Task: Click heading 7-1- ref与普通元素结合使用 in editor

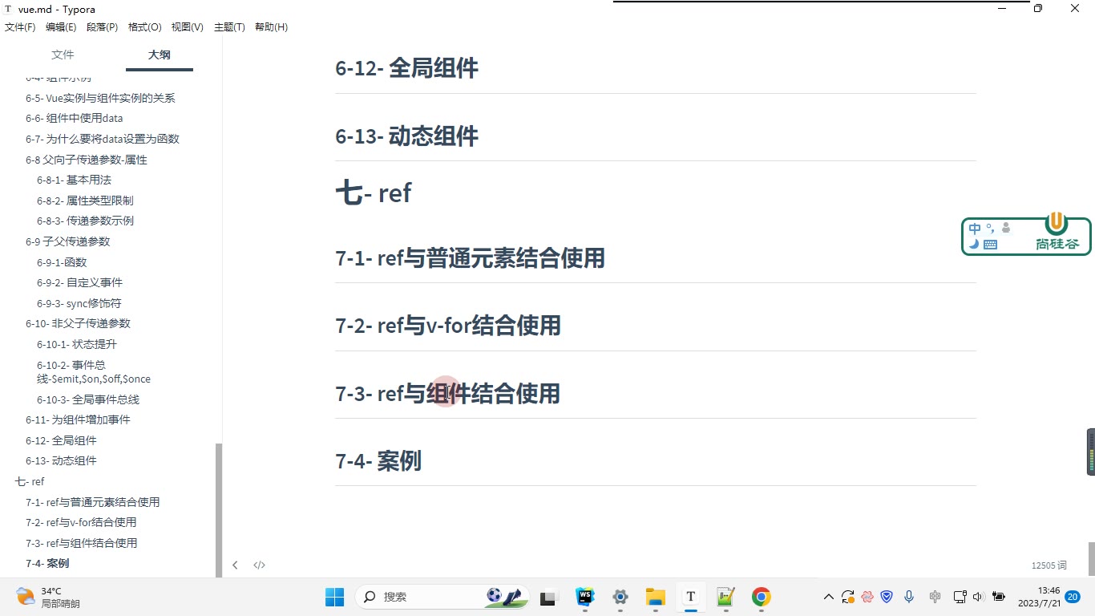Action: tap(470, 258)
